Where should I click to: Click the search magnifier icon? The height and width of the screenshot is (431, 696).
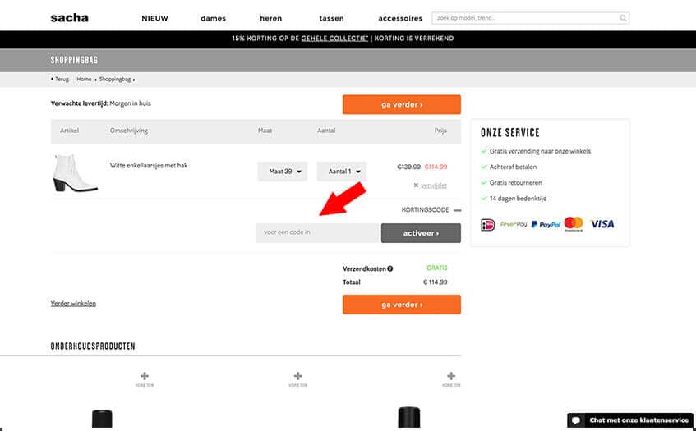pyautogui.click(x=623, y=17)
